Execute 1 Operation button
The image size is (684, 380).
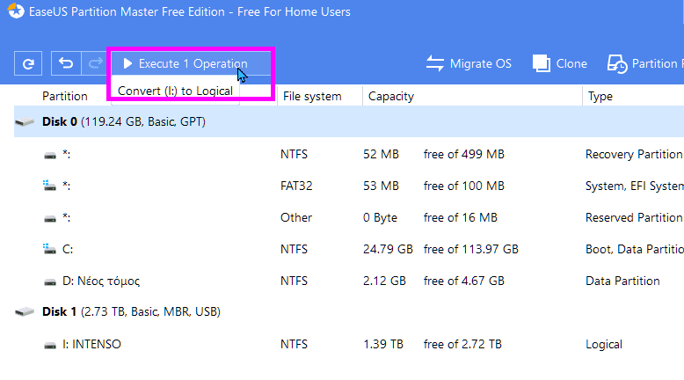[x=191, y=63]
